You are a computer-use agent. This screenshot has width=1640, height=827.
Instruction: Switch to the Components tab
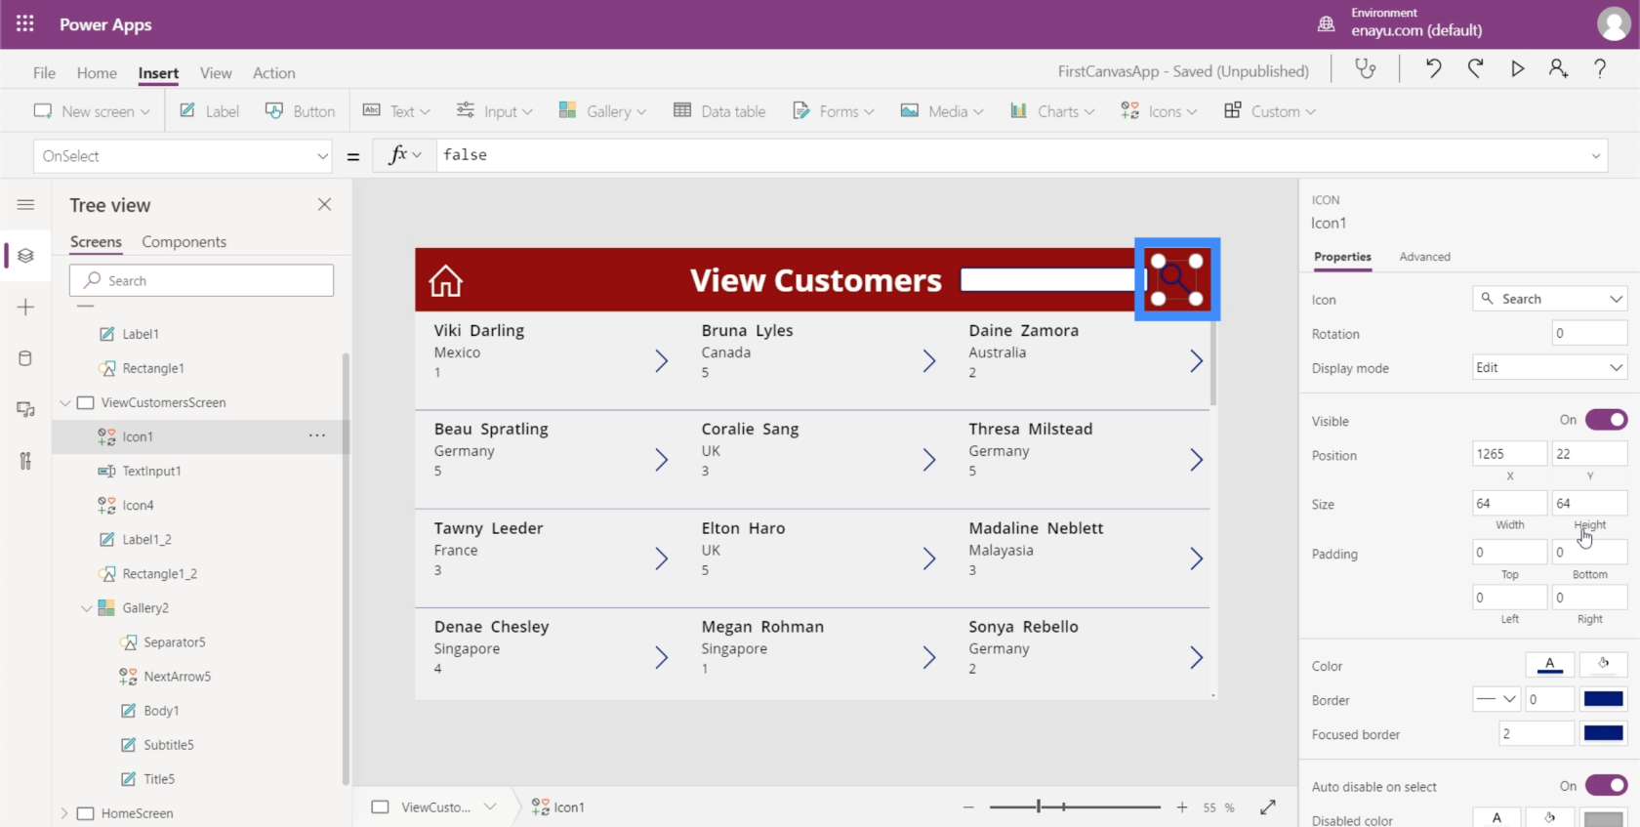(184, 241)
